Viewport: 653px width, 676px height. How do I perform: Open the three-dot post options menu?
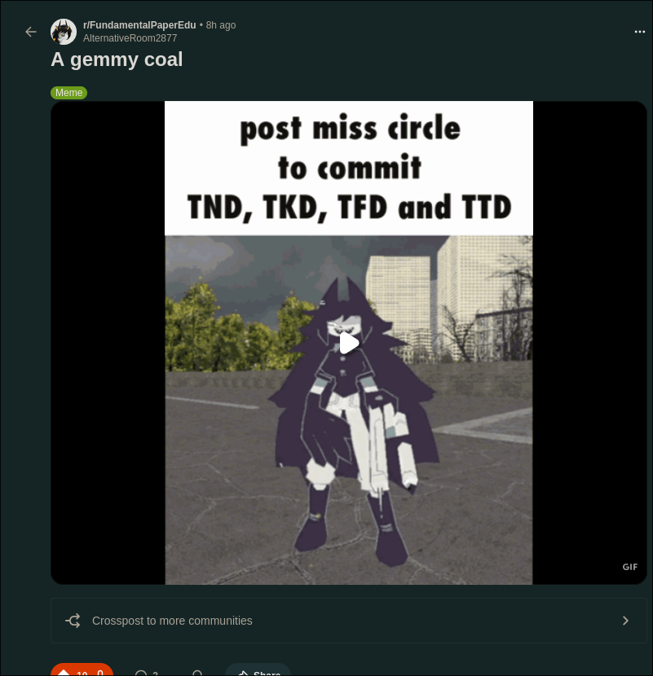click(640, 32)
